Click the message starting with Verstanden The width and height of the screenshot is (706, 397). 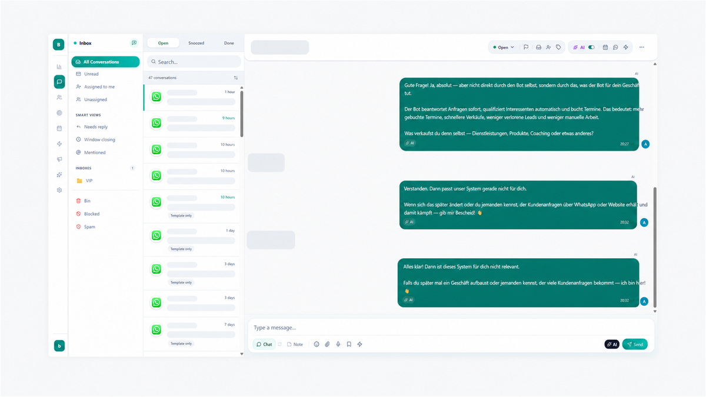click(x=518, y=205)
